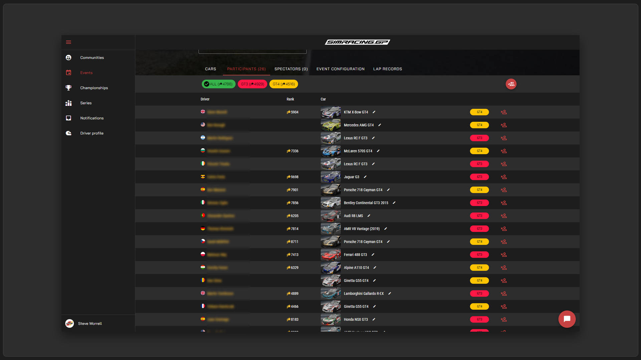This screenshot has width=641, height=360.
Task: Edit the Honda NSX GT3 car
Action: 374,319
